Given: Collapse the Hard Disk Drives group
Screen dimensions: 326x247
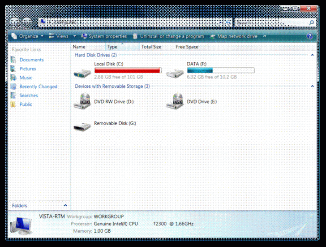Looking at the screenshot, I should (x=312, y=55).
